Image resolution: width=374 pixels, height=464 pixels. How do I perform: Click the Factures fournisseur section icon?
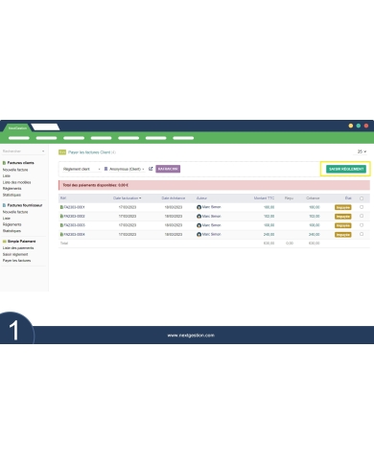(x=4, y=205)
